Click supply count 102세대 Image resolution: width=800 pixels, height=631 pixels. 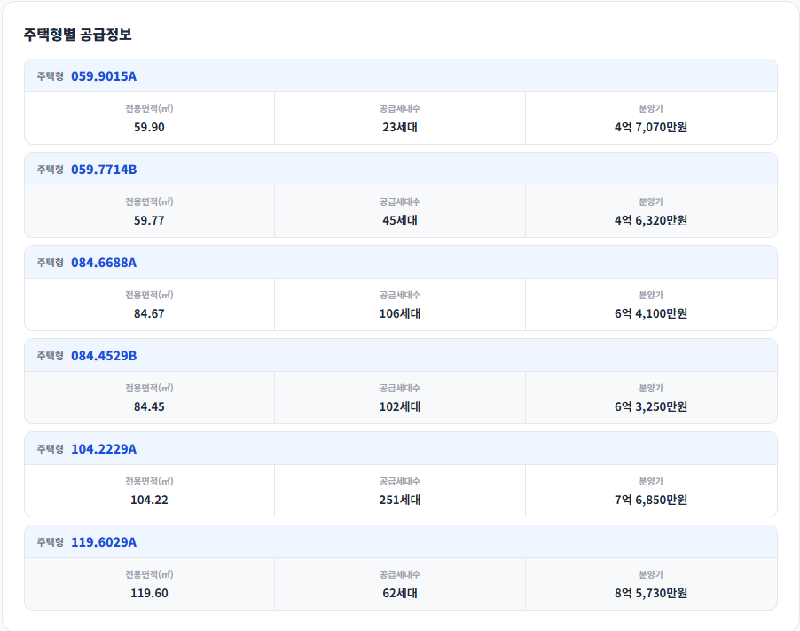[400, 406]
